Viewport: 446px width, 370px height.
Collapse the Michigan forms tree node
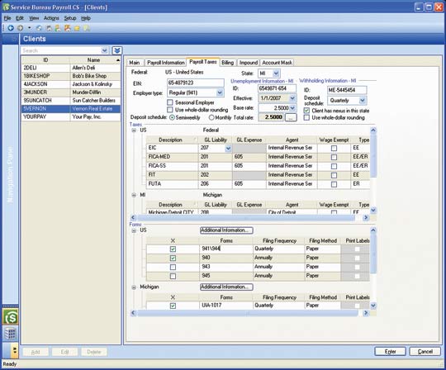134,287
